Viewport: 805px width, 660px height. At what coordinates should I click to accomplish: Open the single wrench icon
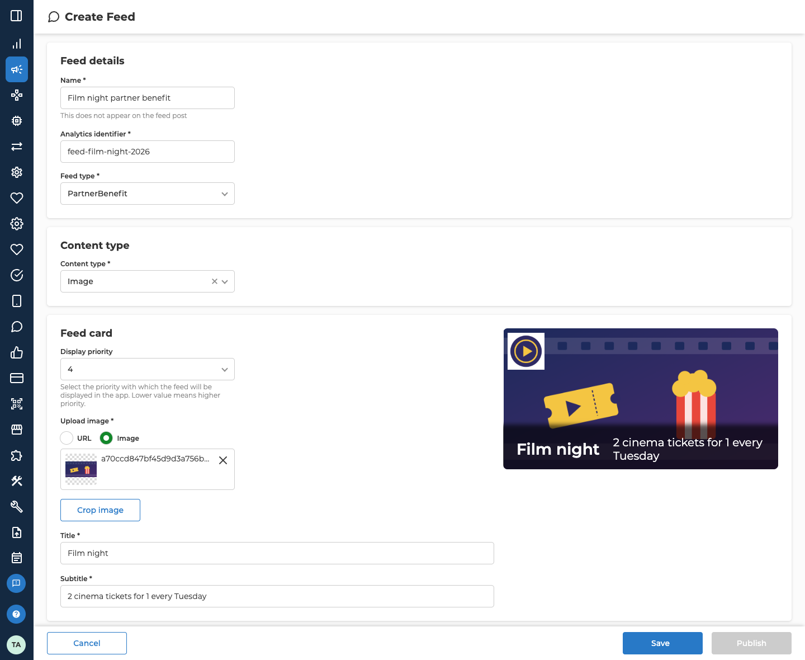click(17, 507)
